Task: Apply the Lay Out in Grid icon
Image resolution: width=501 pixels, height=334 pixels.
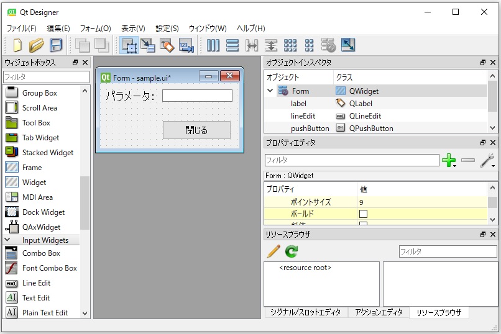Action: tap(290, 45)
